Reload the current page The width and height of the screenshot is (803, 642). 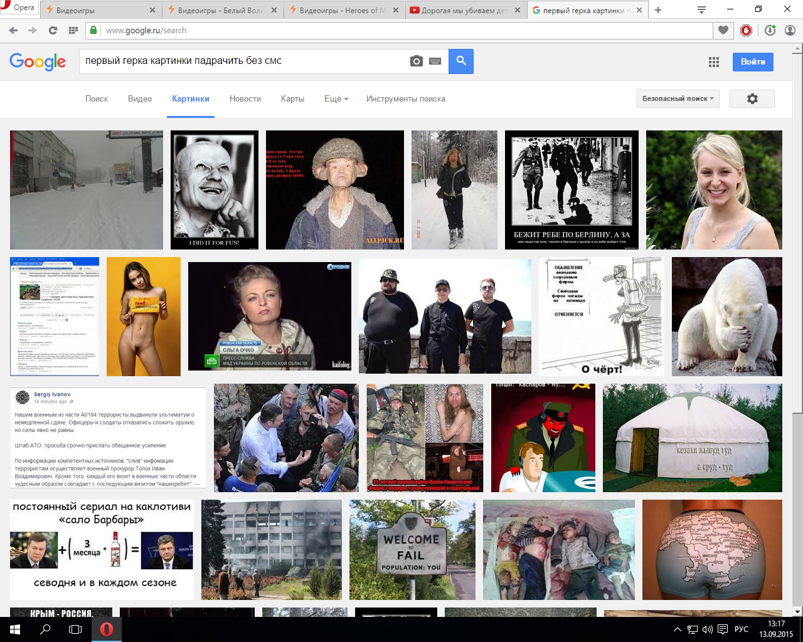pyautogui.click(x=53, y=30)
